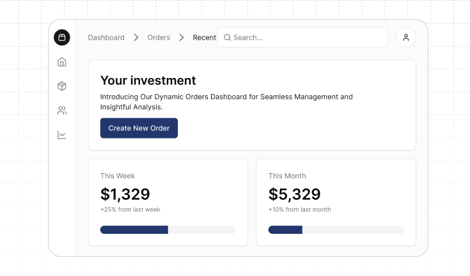The height and width of the screenshot is (276, 470).
Task: Click the magnifier icon in search bar
Action: tap(227, 38)
